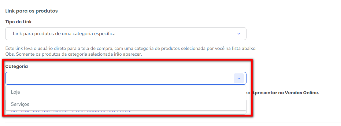This screenshot has width=341, height=126.
Task: Click the chevron-down arrow of Tipo do Link
Action: [239, 34]
